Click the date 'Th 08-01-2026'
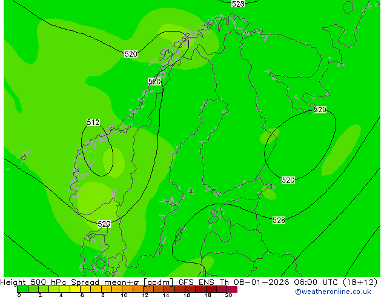 254,282
